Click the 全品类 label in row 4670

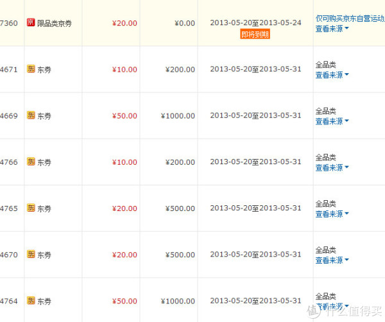point(326,250)
